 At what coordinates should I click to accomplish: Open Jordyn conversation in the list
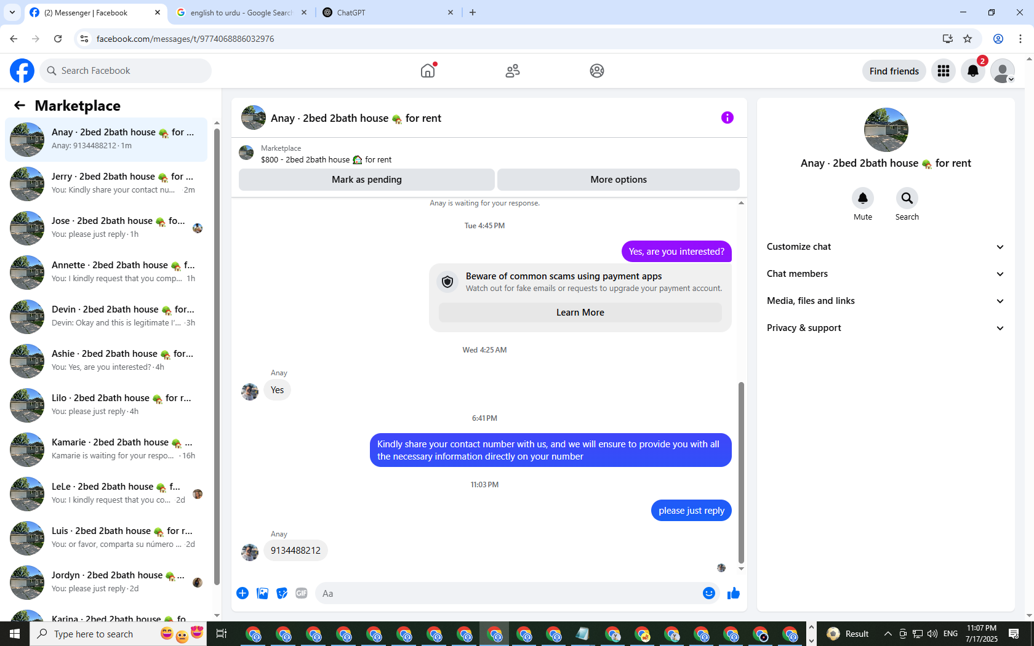coord(106,582)
